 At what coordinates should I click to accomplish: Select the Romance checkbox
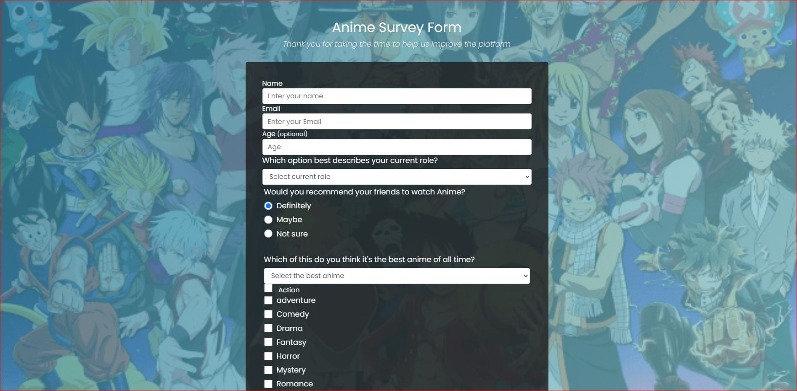[x=268, y=384]
